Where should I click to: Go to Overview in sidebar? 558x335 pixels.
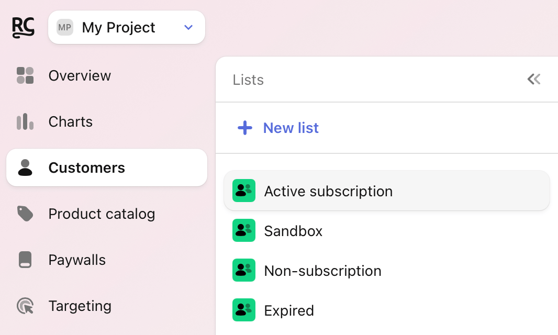click(80, 75)
